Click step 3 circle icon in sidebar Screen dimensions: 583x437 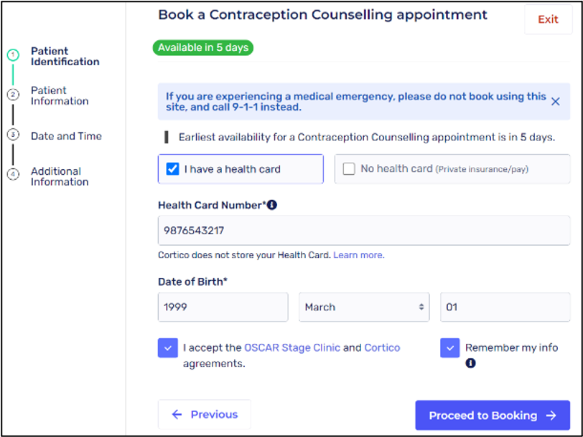[x=13, y=135]
